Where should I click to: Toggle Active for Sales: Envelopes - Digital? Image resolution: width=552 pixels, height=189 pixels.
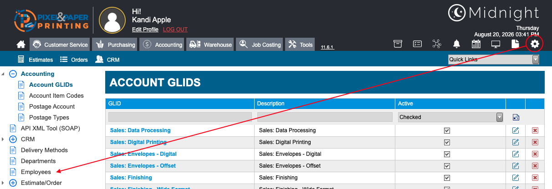(x=447, y=154)
